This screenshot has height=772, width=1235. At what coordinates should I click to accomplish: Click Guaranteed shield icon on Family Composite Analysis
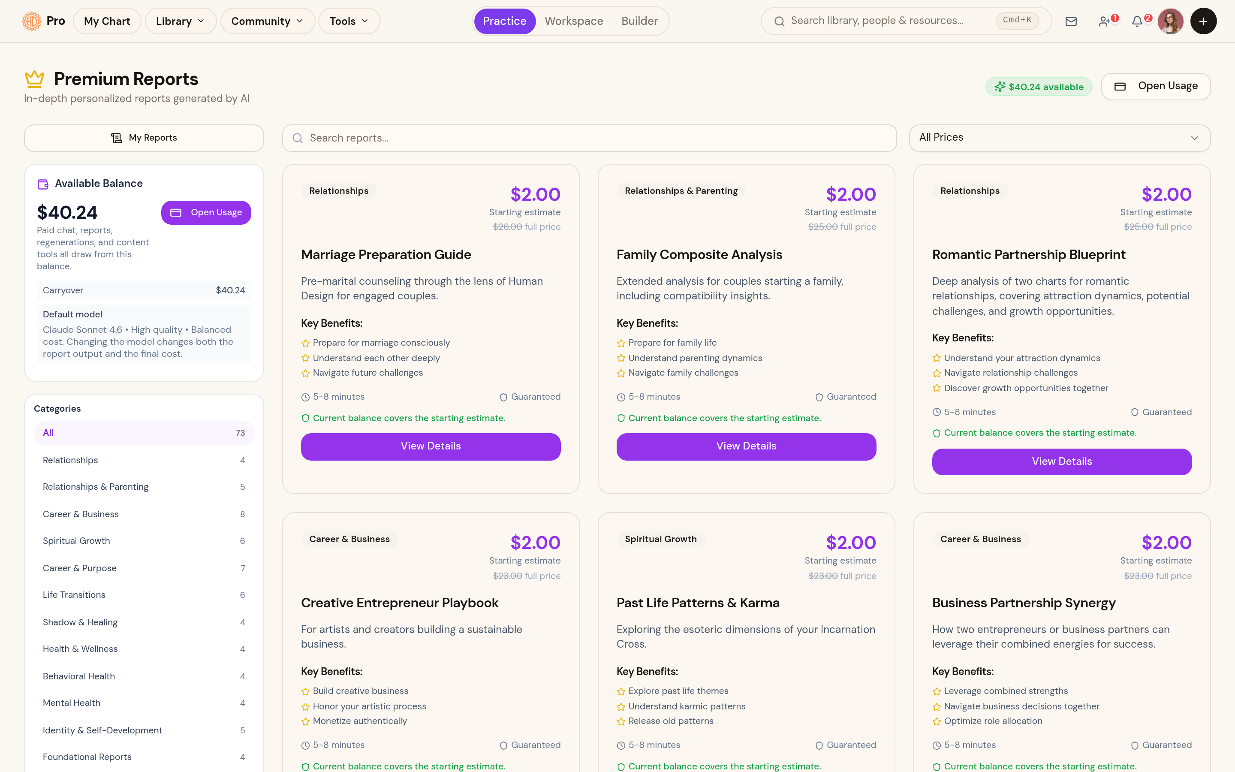pos(819,397)
